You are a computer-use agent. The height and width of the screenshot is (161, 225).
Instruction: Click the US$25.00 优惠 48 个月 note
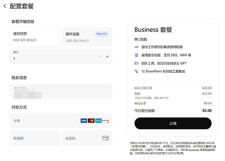(x=151, y=98)
